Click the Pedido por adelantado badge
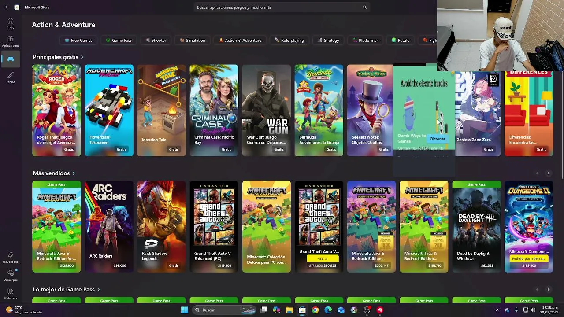Screen dimensions: 564x317 [529, 258]
